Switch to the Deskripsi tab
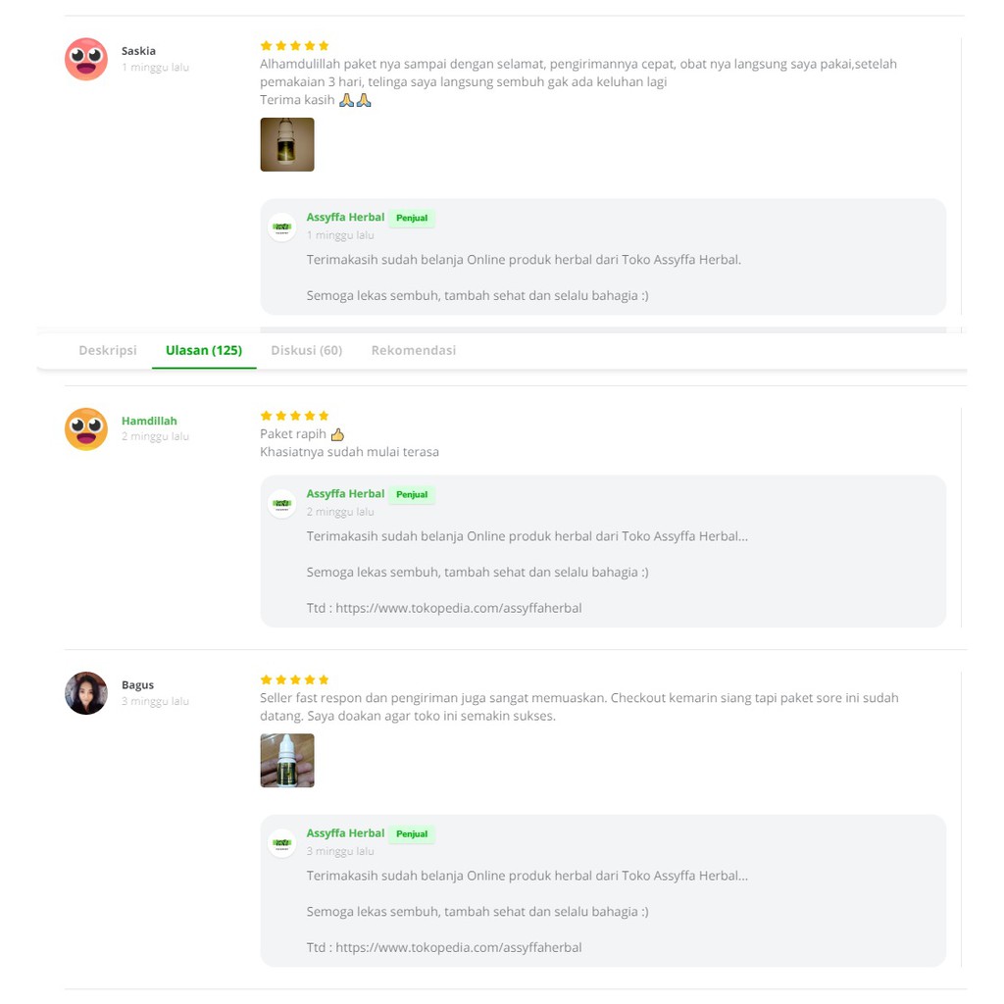Screen dimensions: 1004x1004 click(x=108, y=350)
